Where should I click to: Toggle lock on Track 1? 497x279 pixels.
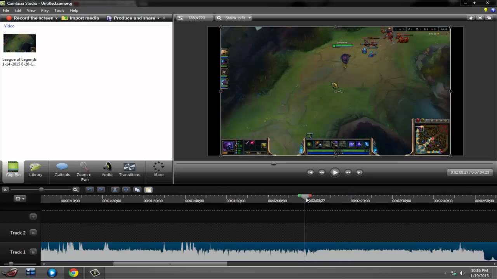tap(33, 252)
